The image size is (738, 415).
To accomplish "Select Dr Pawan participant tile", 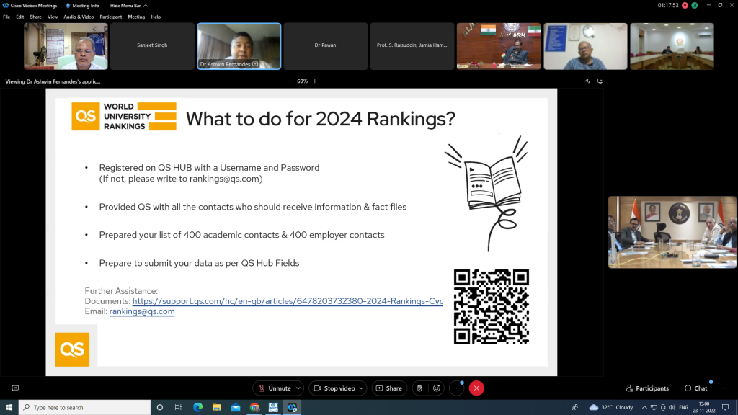I will (x=325, y=46).
